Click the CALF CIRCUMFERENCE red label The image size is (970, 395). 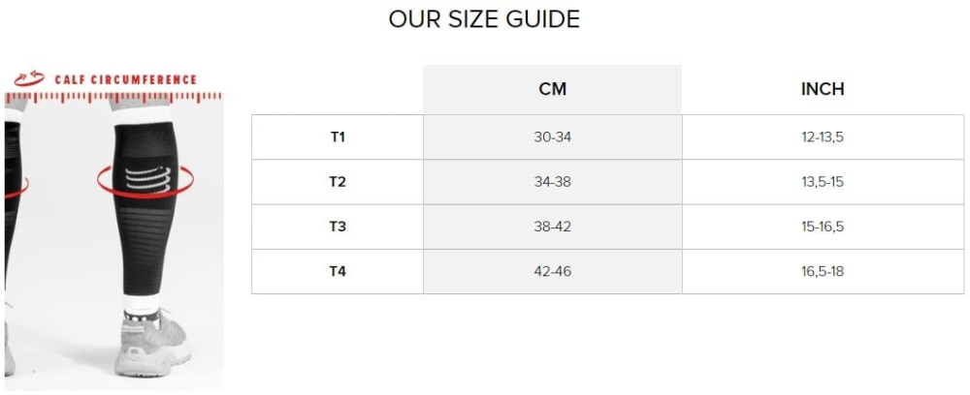125,79
